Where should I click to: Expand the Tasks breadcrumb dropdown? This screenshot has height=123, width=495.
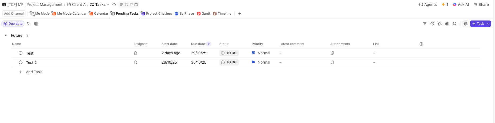(108, 5)
